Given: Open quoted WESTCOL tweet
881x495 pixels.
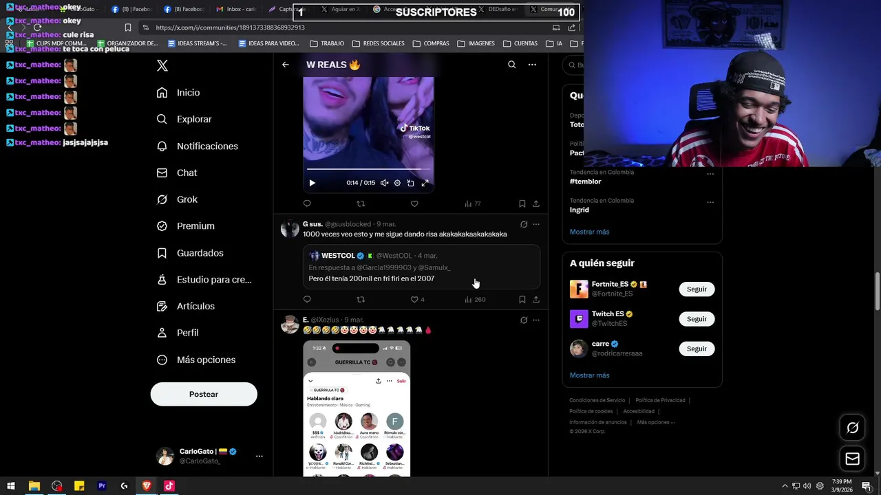Looking at the screenshot, I should 421,267.
